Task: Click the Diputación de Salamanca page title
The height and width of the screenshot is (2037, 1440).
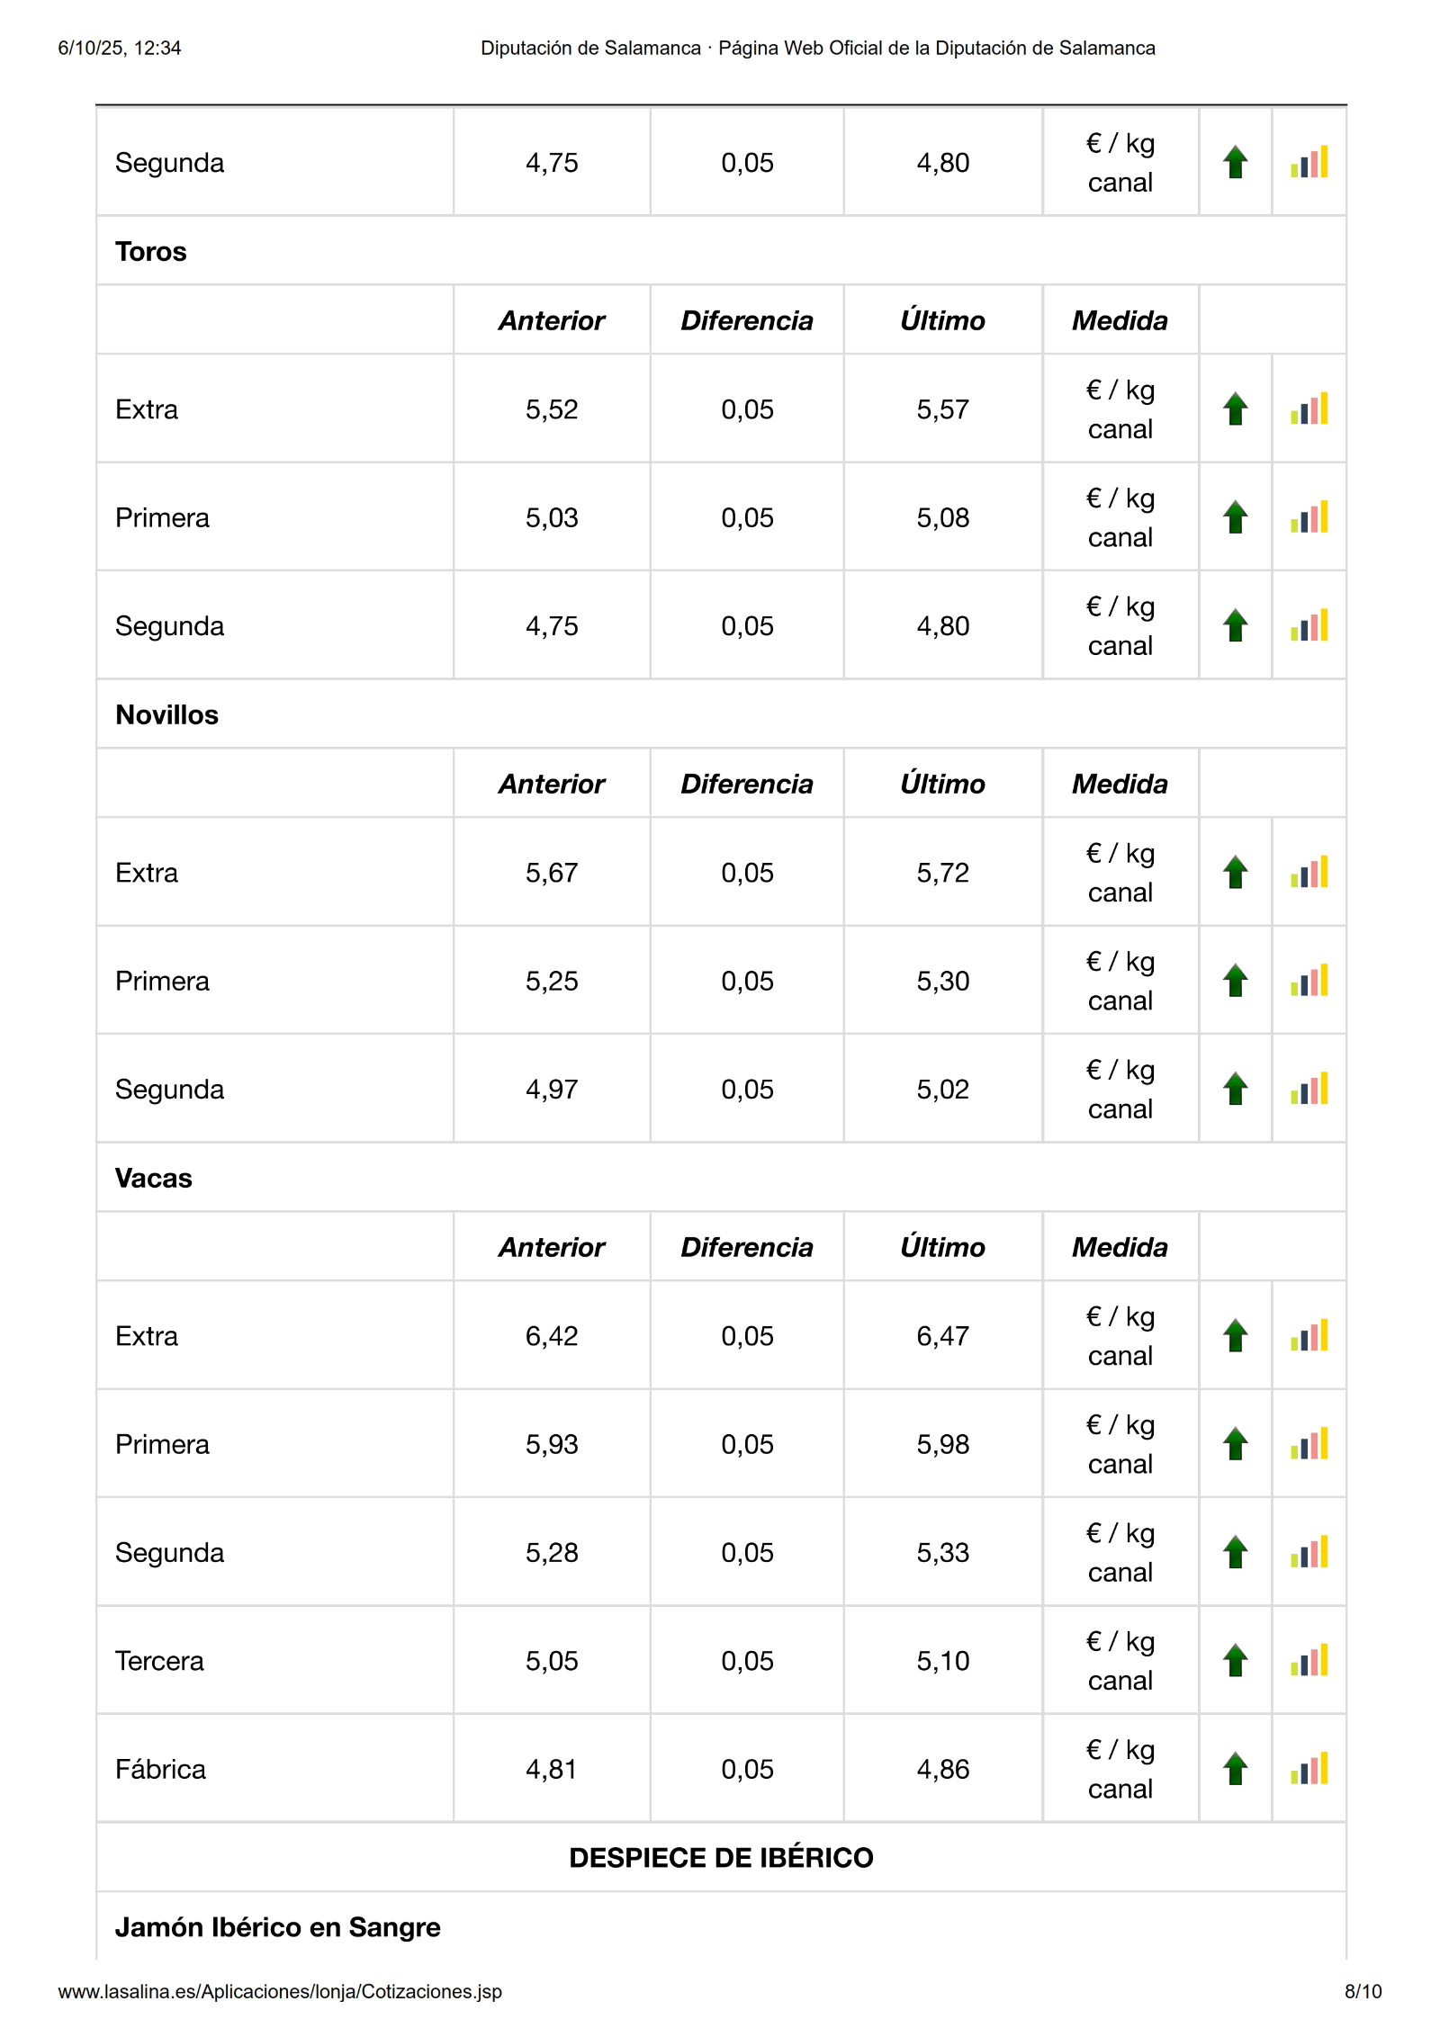Action: (817, 48)
